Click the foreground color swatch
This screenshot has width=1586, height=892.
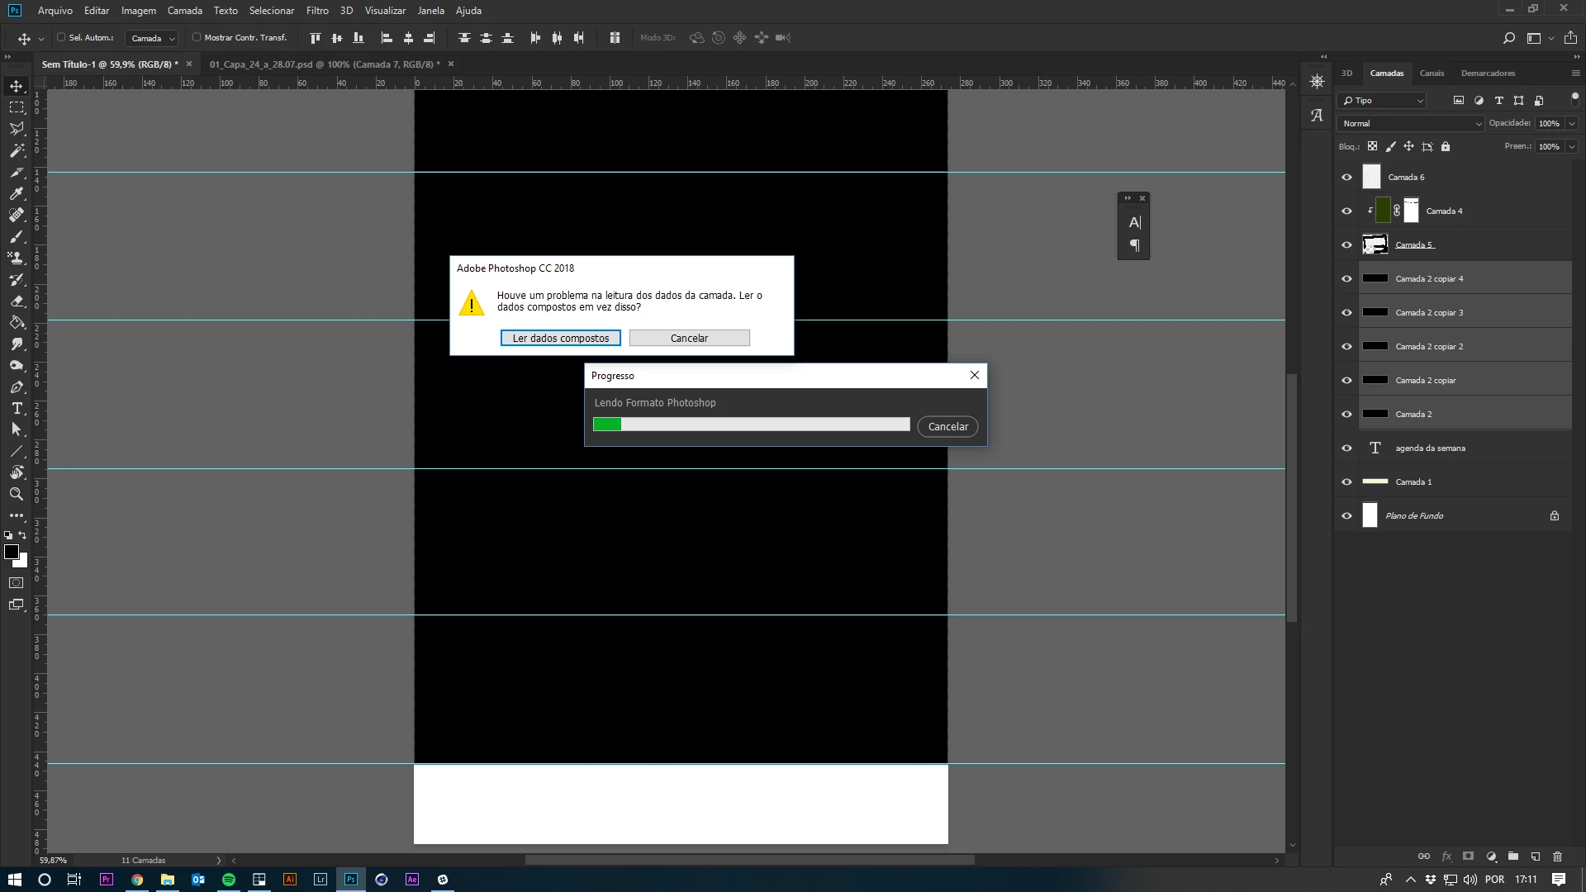[x=11, y=552]
